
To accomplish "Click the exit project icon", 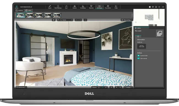I will [163, 7].
